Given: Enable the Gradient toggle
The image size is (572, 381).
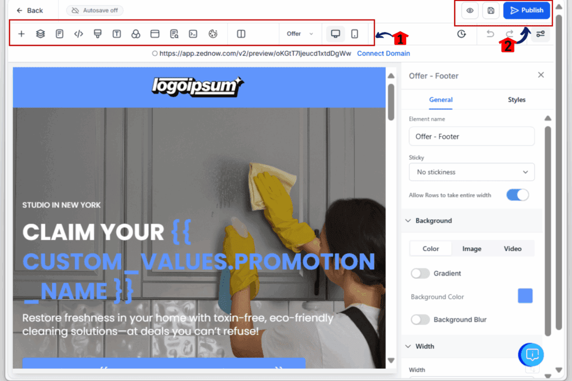Looking at the screenshot, I should [420, 273].
